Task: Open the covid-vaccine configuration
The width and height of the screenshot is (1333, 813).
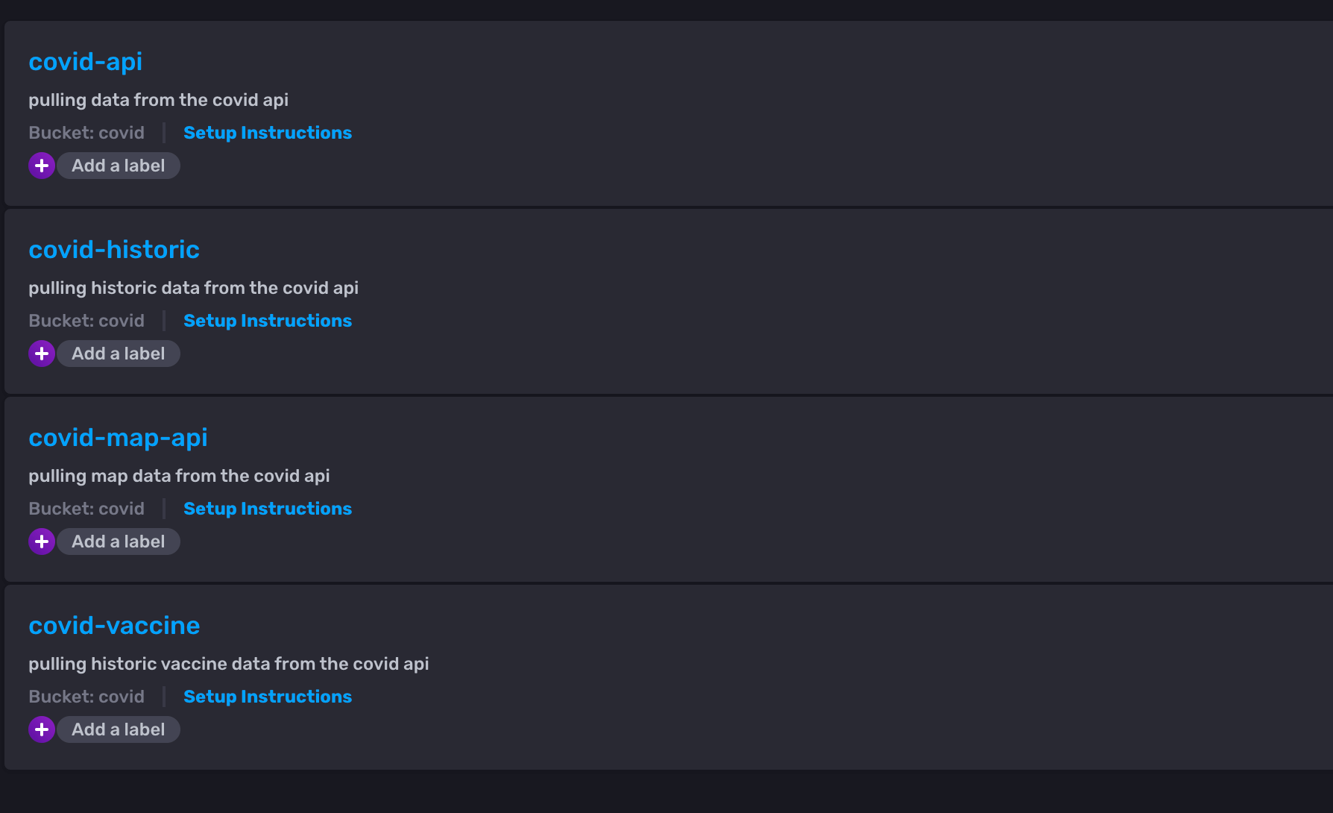Action: tap(114, 626)
